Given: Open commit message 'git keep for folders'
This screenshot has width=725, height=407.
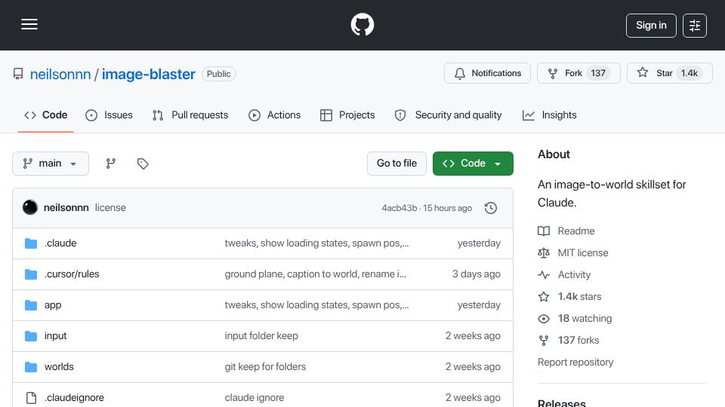Looking at the screenshot, I should pos(265,367).
